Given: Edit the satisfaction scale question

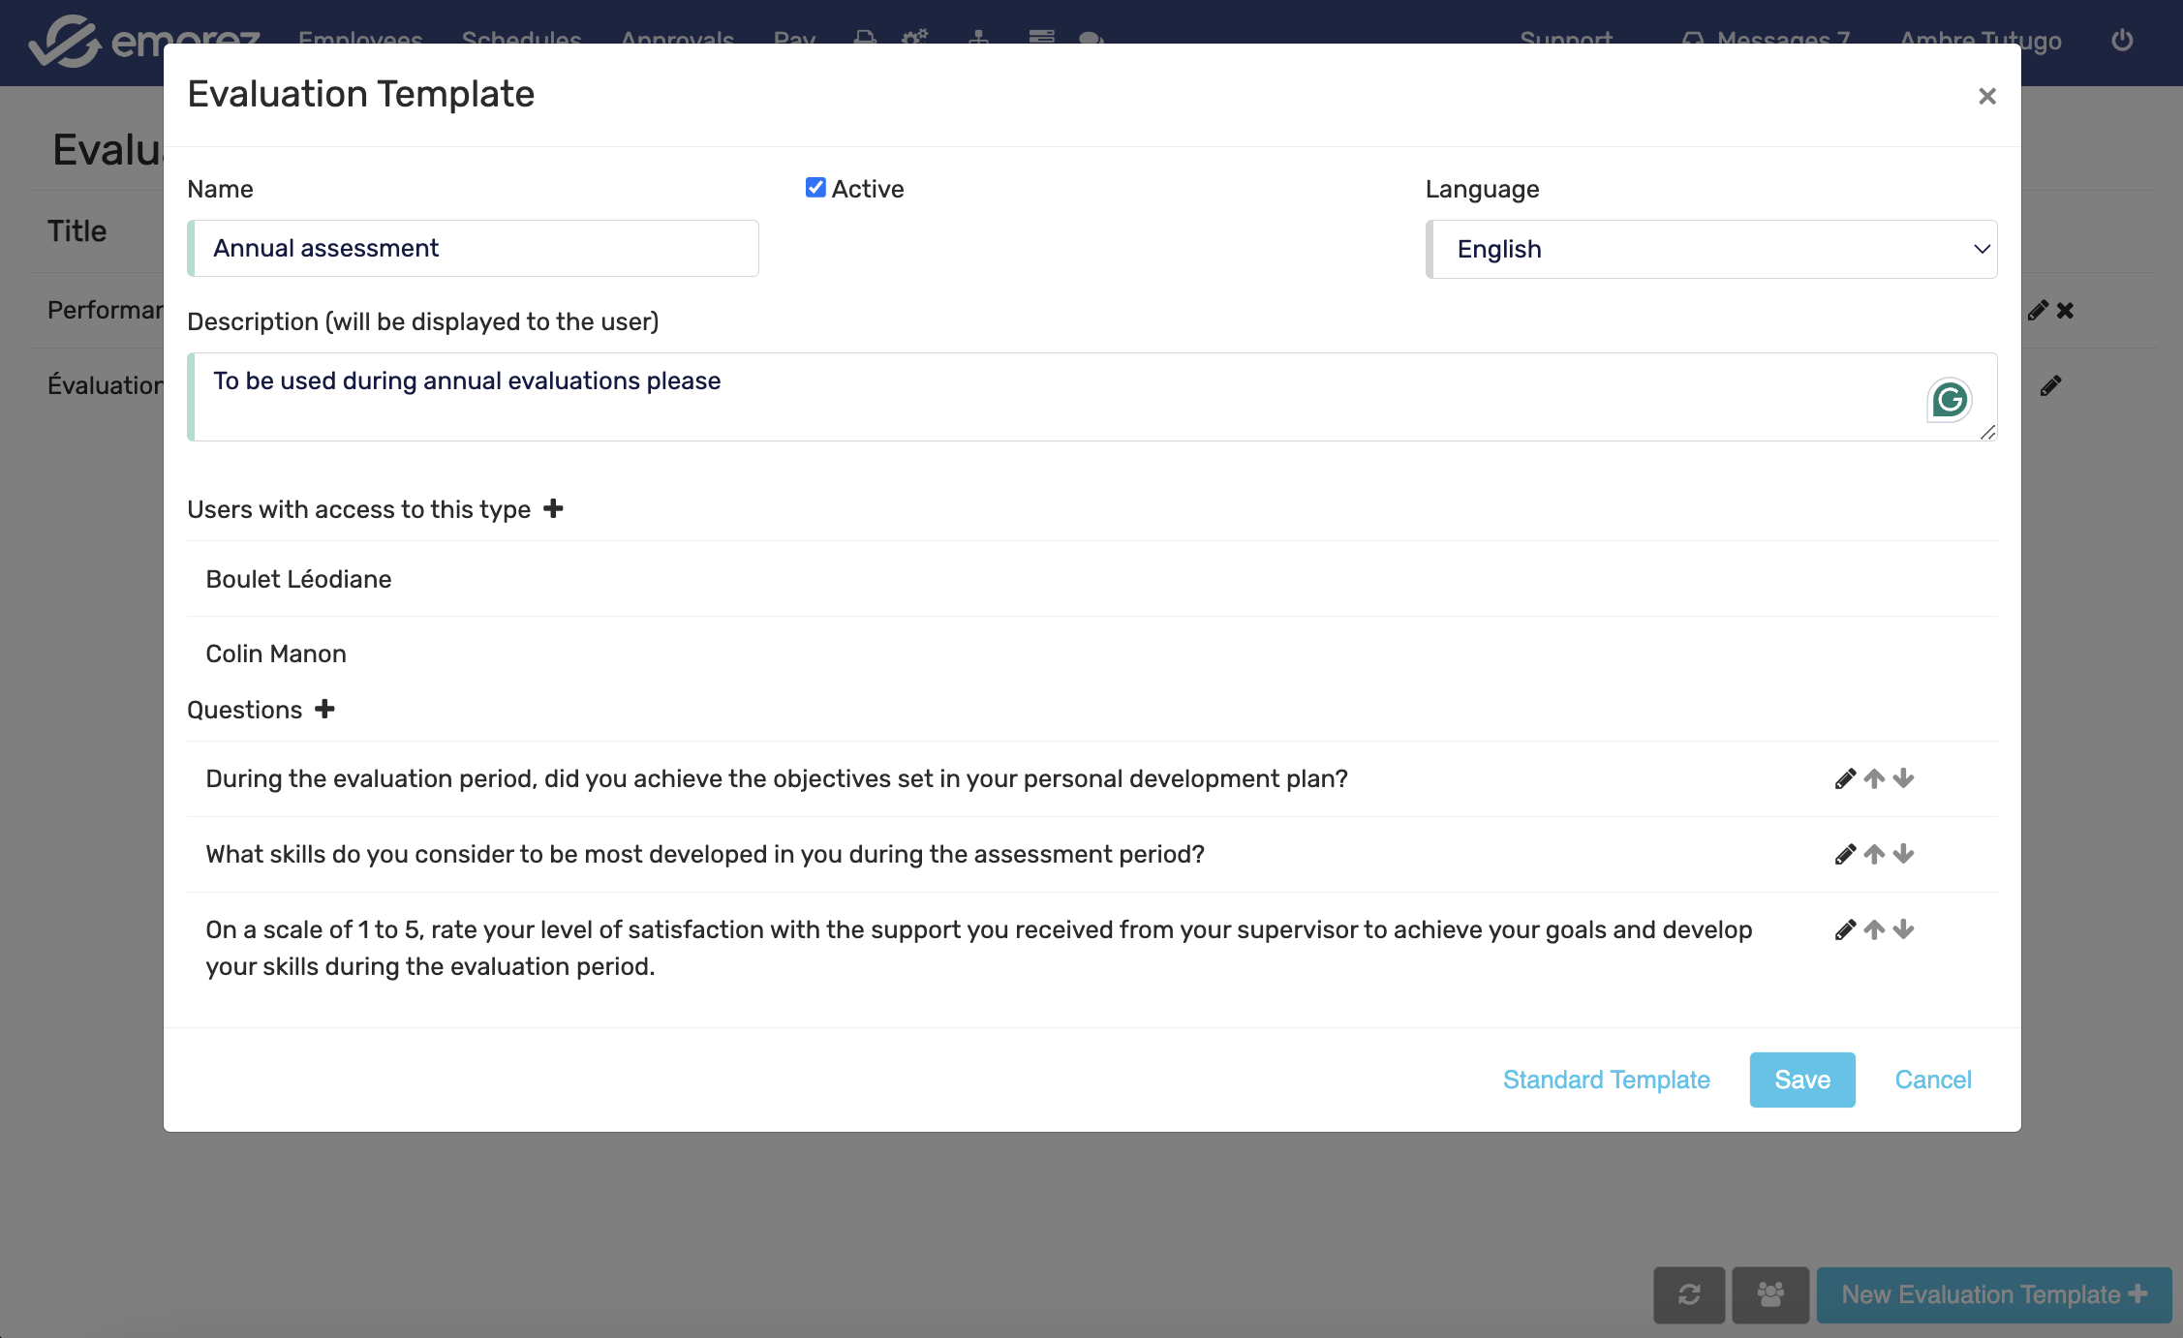Looking at the screenshot, I should coord(1845,929).
